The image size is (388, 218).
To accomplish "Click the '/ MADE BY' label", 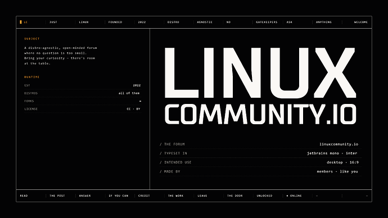I will tap(170, 171).
